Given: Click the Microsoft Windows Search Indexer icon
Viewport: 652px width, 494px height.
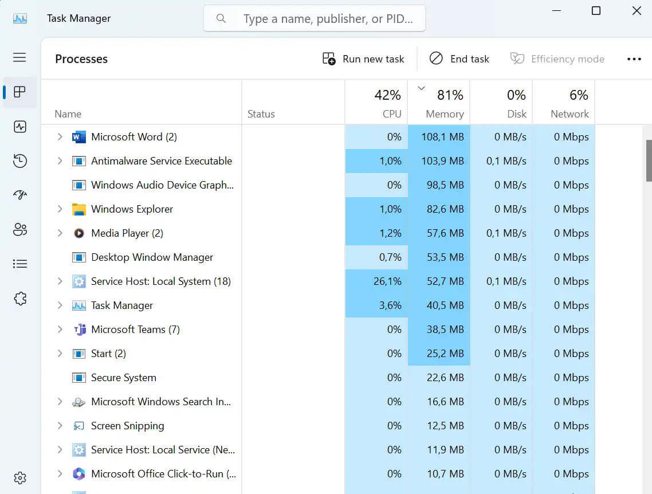Looking at the screenshot, I should [x=79, y=402].
